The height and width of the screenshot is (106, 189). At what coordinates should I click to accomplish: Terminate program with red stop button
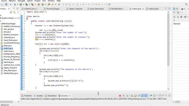click(120, 96)
